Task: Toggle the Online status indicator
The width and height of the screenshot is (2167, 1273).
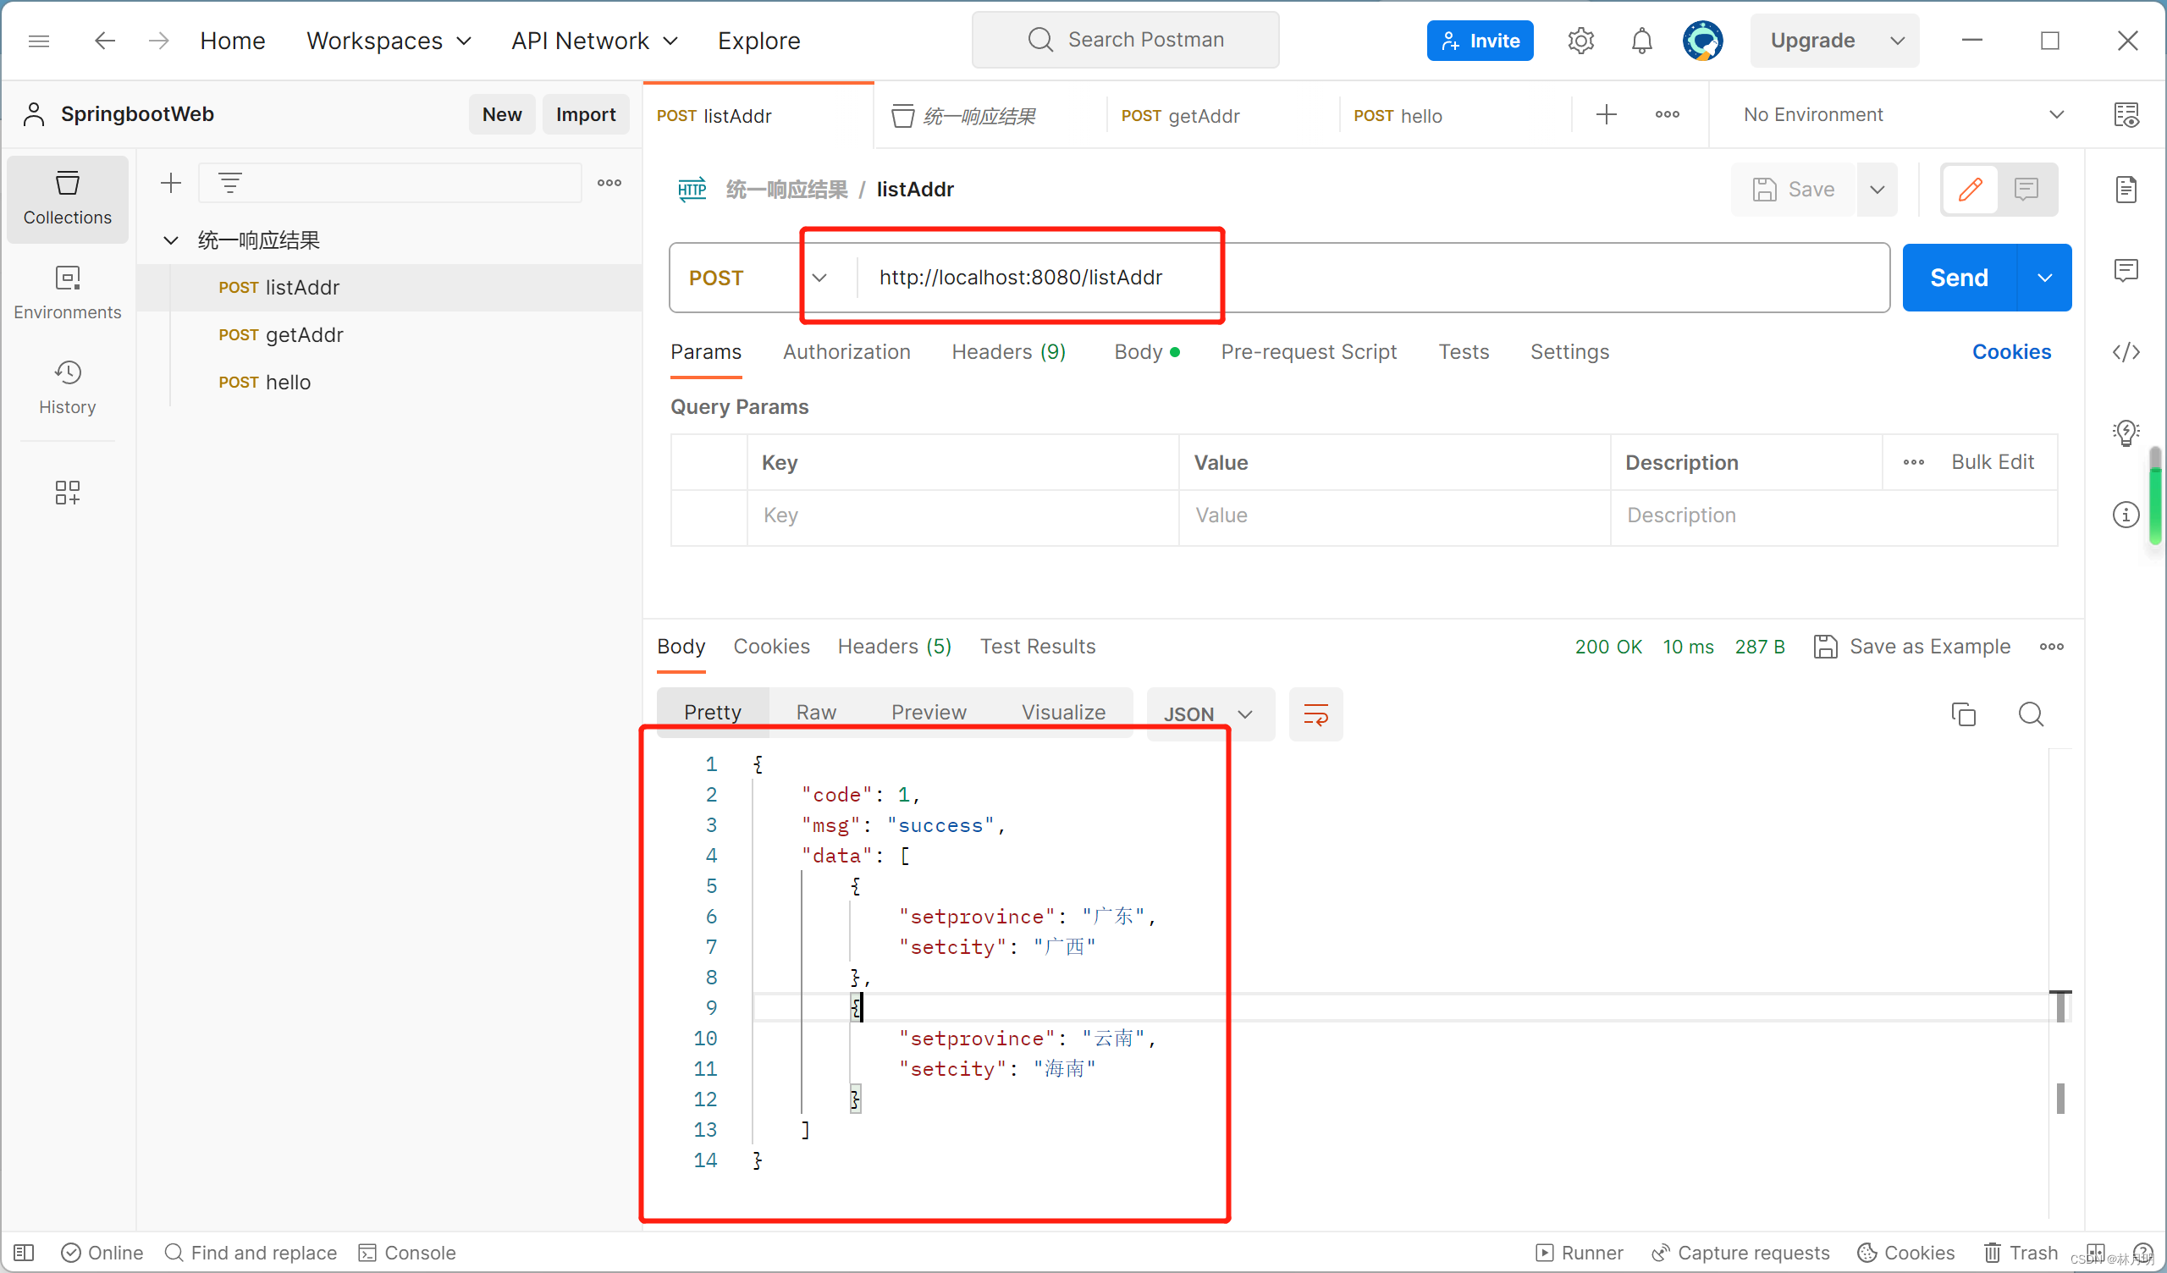Action: [x=102, y=1253]
